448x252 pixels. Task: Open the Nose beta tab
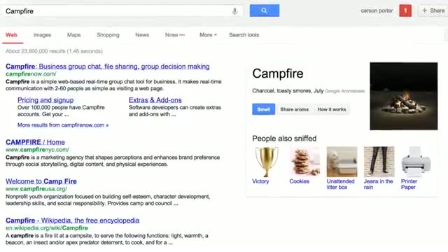174,35
